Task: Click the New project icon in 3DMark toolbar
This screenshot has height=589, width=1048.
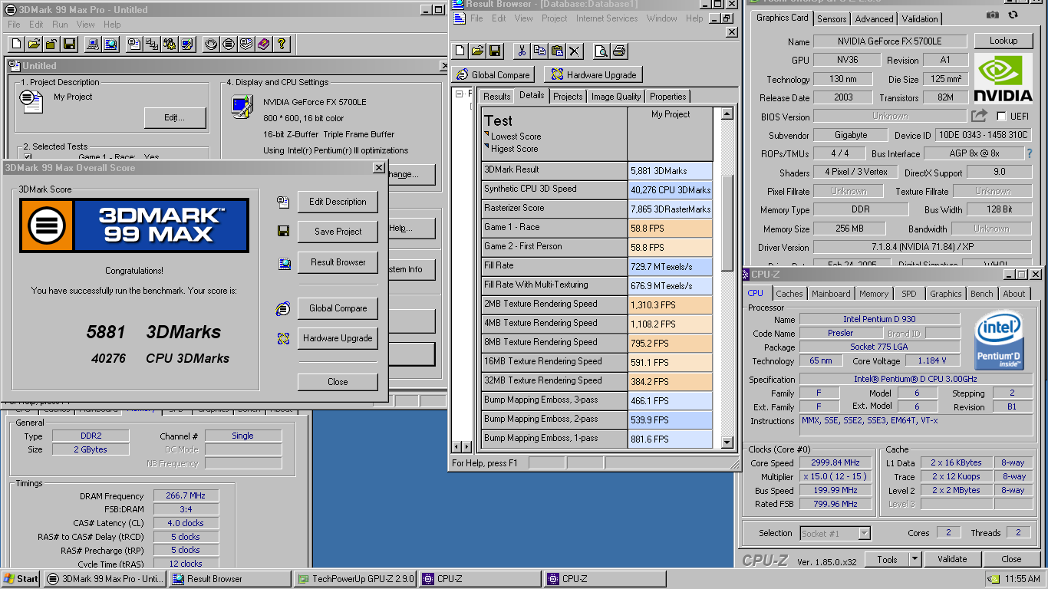Action: (15, 44)
